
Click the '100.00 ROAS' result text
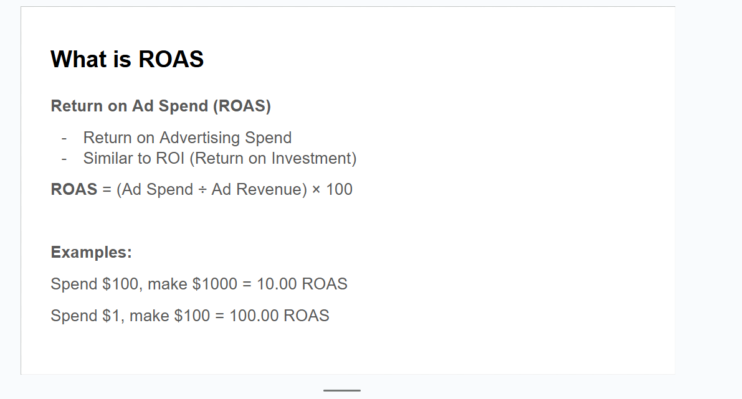[x=278, y=316]
